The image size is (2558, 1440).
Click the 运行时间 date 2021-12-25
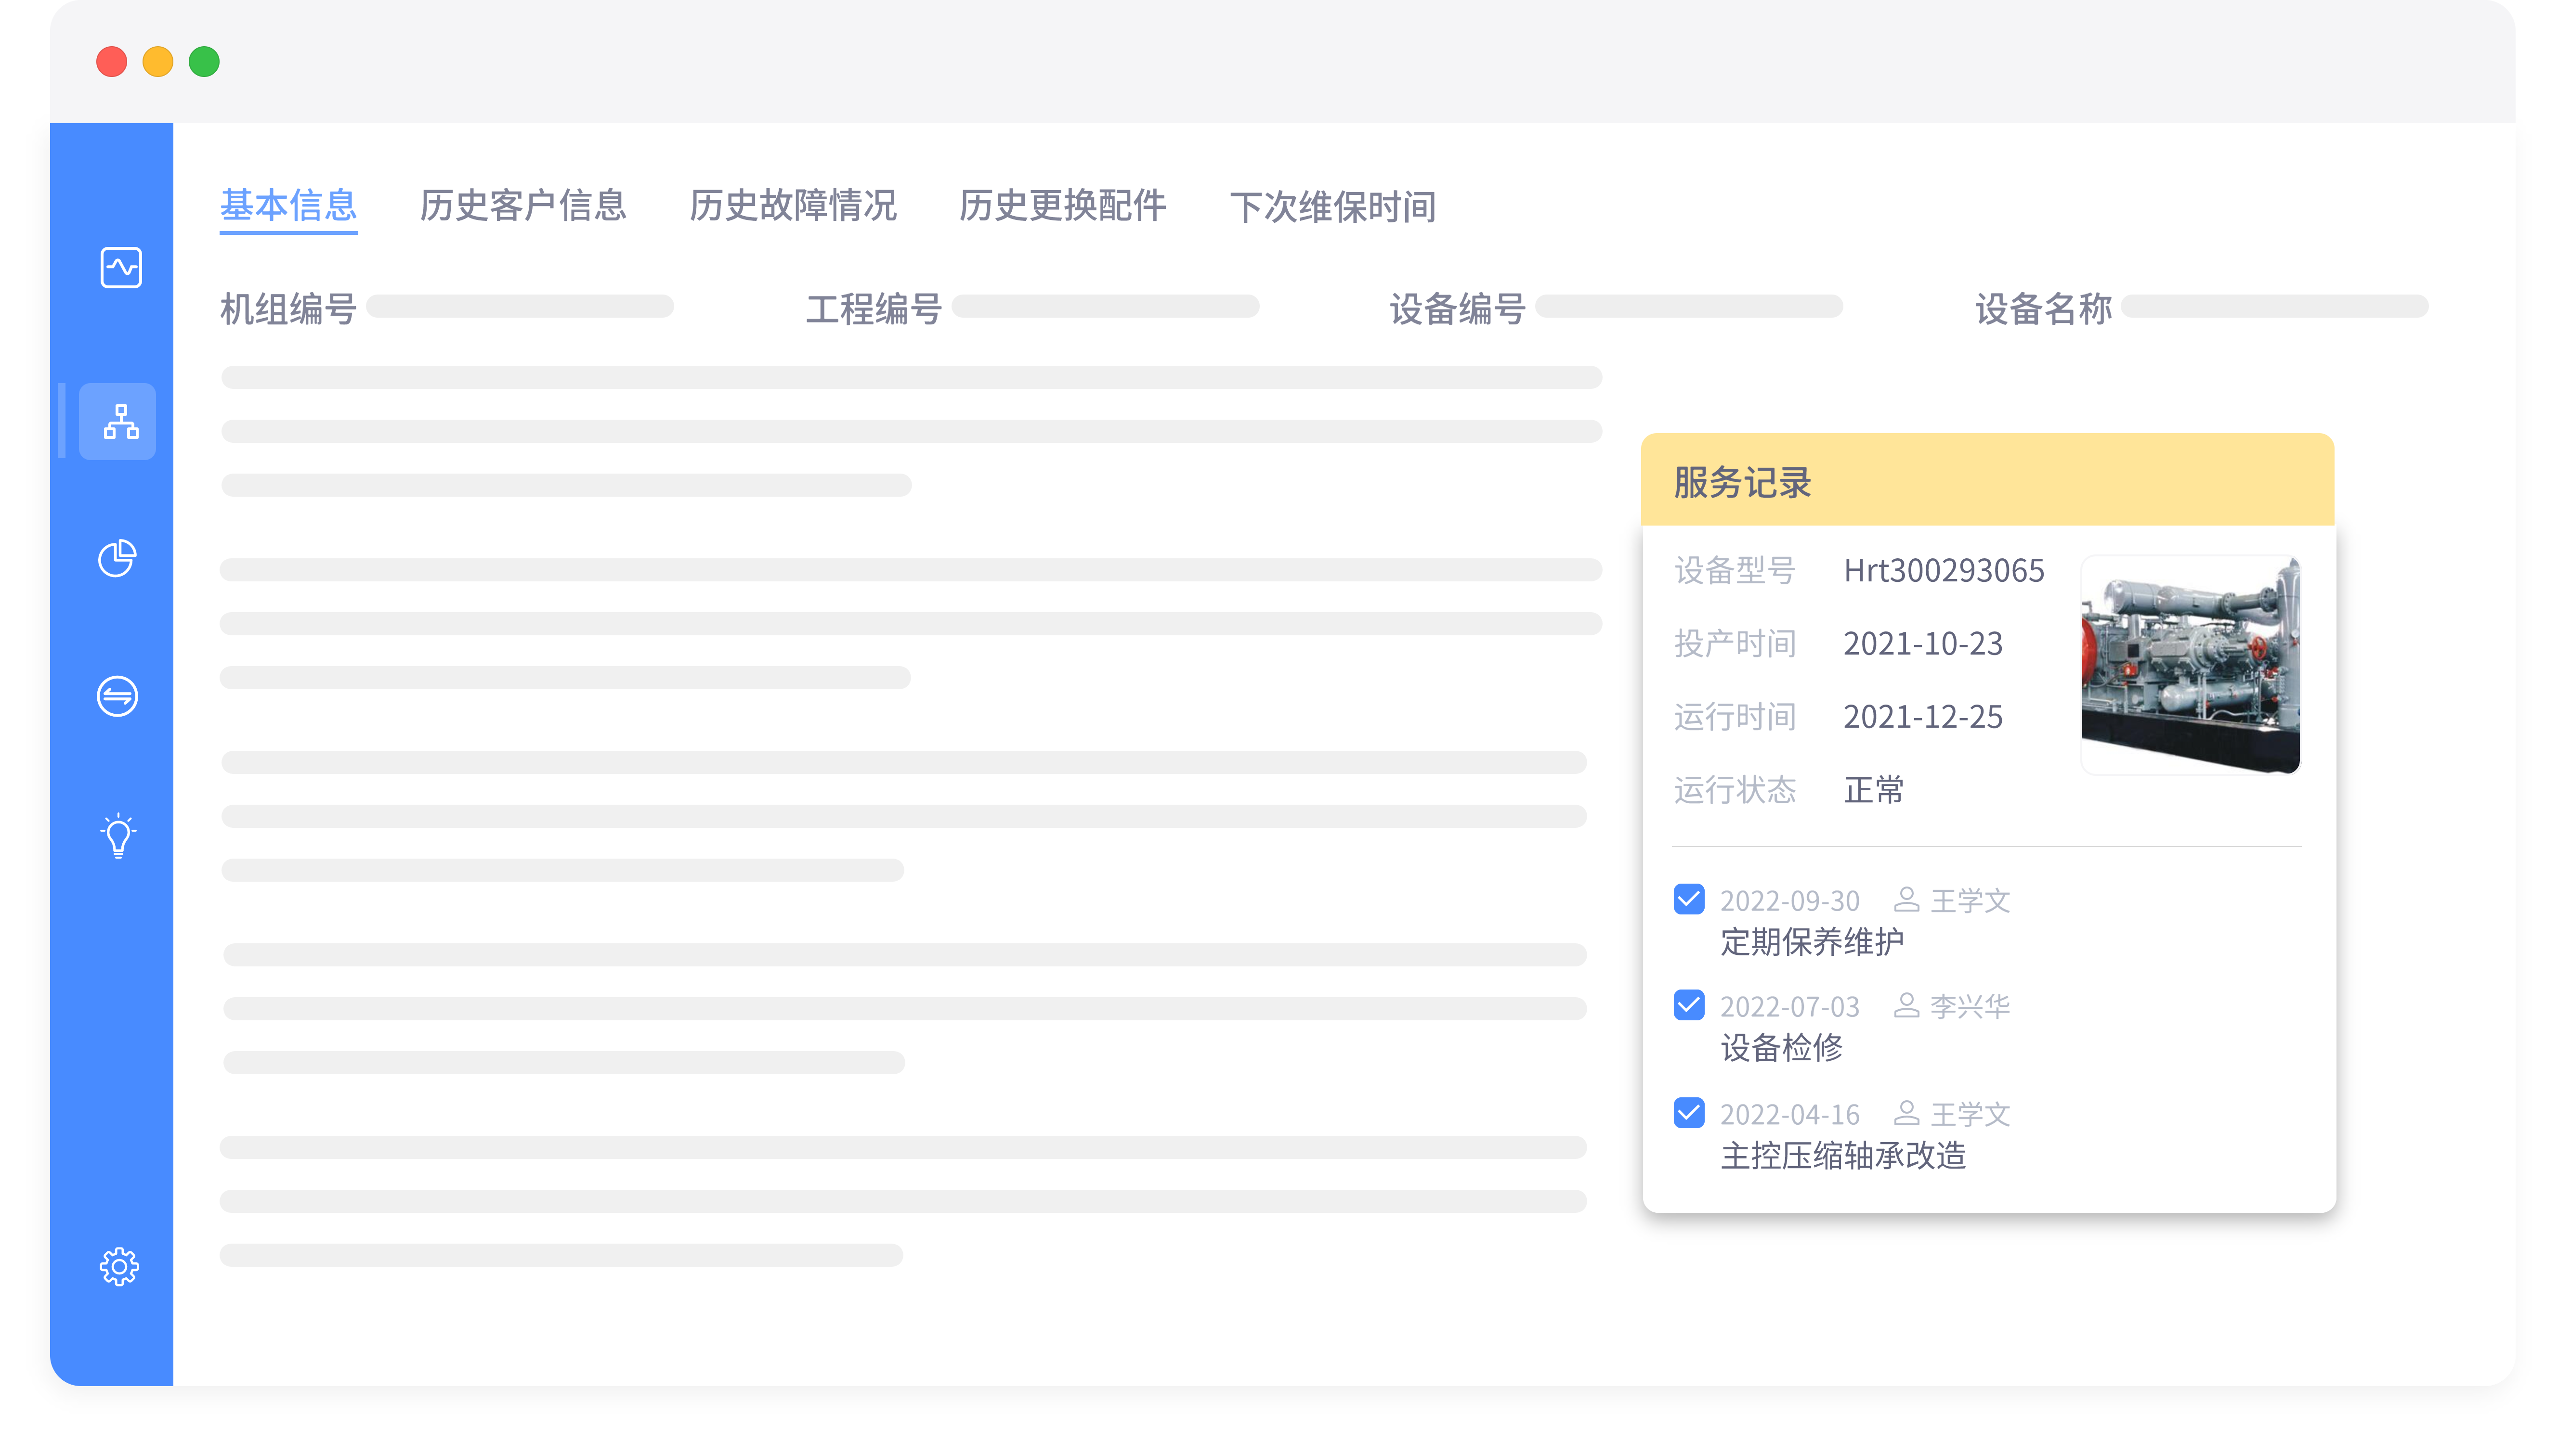coord(1922,717)
